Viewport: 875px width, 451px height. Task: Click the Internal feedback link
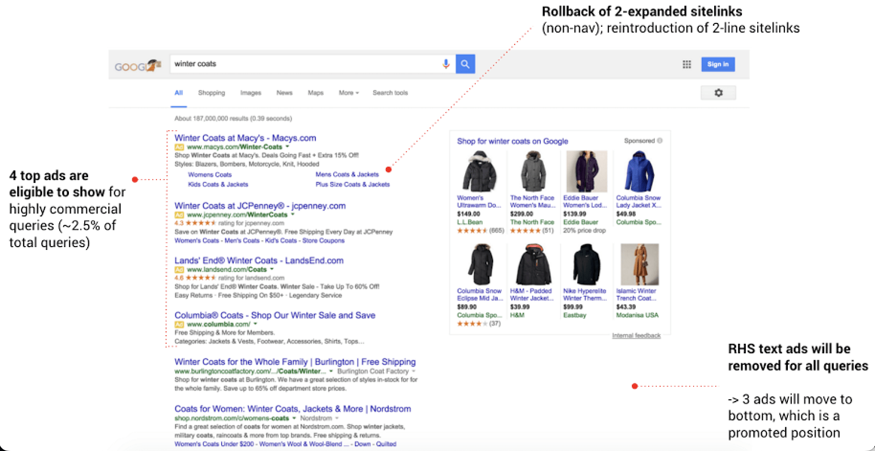(635, 335)
